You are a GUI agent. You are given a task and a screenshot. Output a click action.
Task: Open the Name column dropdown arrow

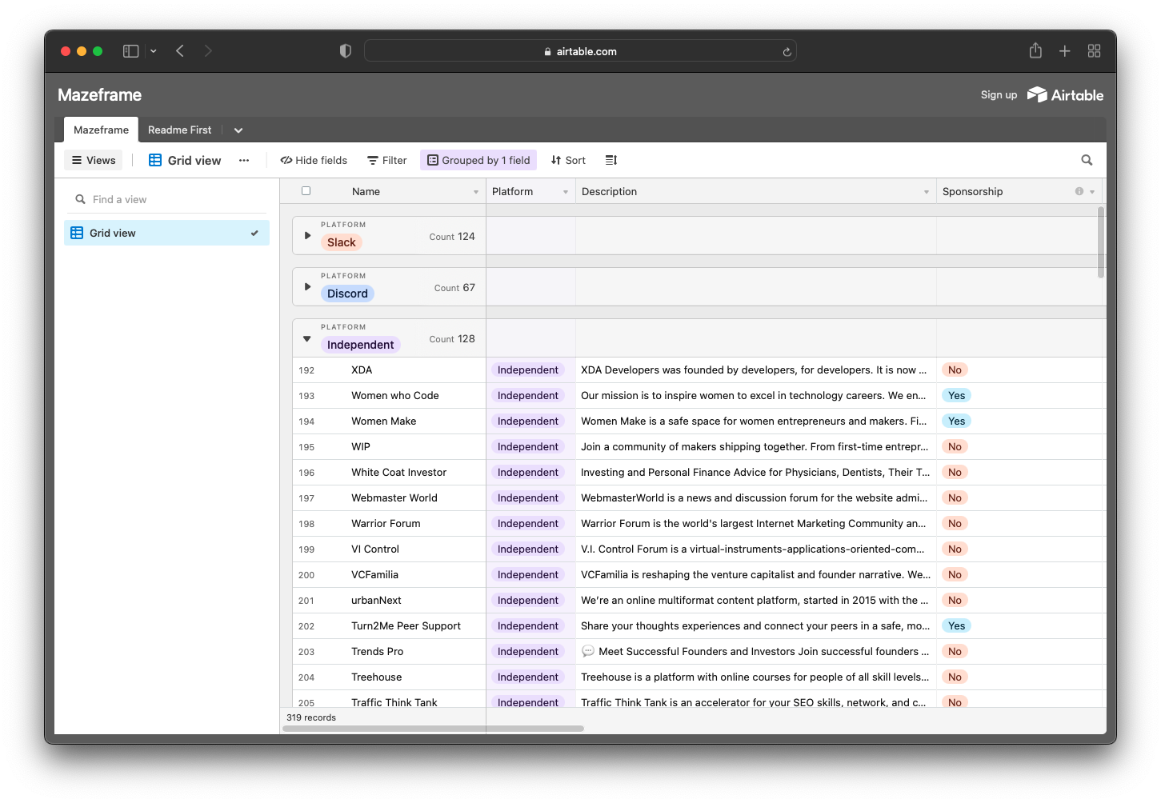[x=476, y=192]
